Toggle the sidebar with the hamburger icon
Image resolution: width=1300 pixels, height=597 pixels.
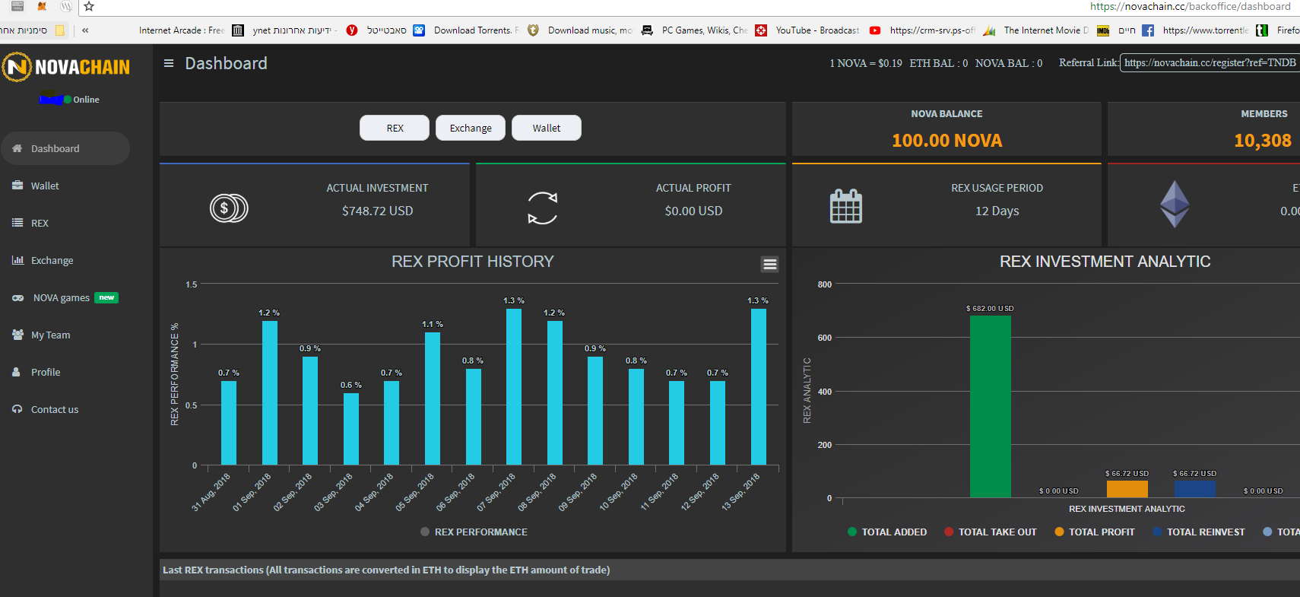pyautogui.click(x=169, y=63)
